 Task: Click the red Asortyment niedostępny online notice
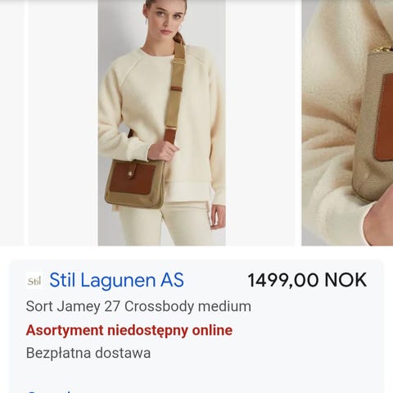129,330
